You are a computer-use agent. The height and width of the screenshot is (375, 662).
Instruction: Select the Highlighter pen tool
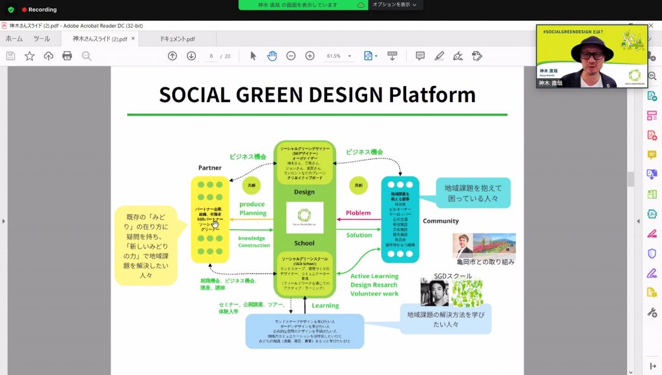point(439,56)
